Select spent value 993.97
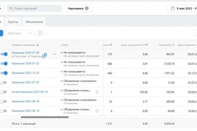Screen dimensions: 197x131 170,54
